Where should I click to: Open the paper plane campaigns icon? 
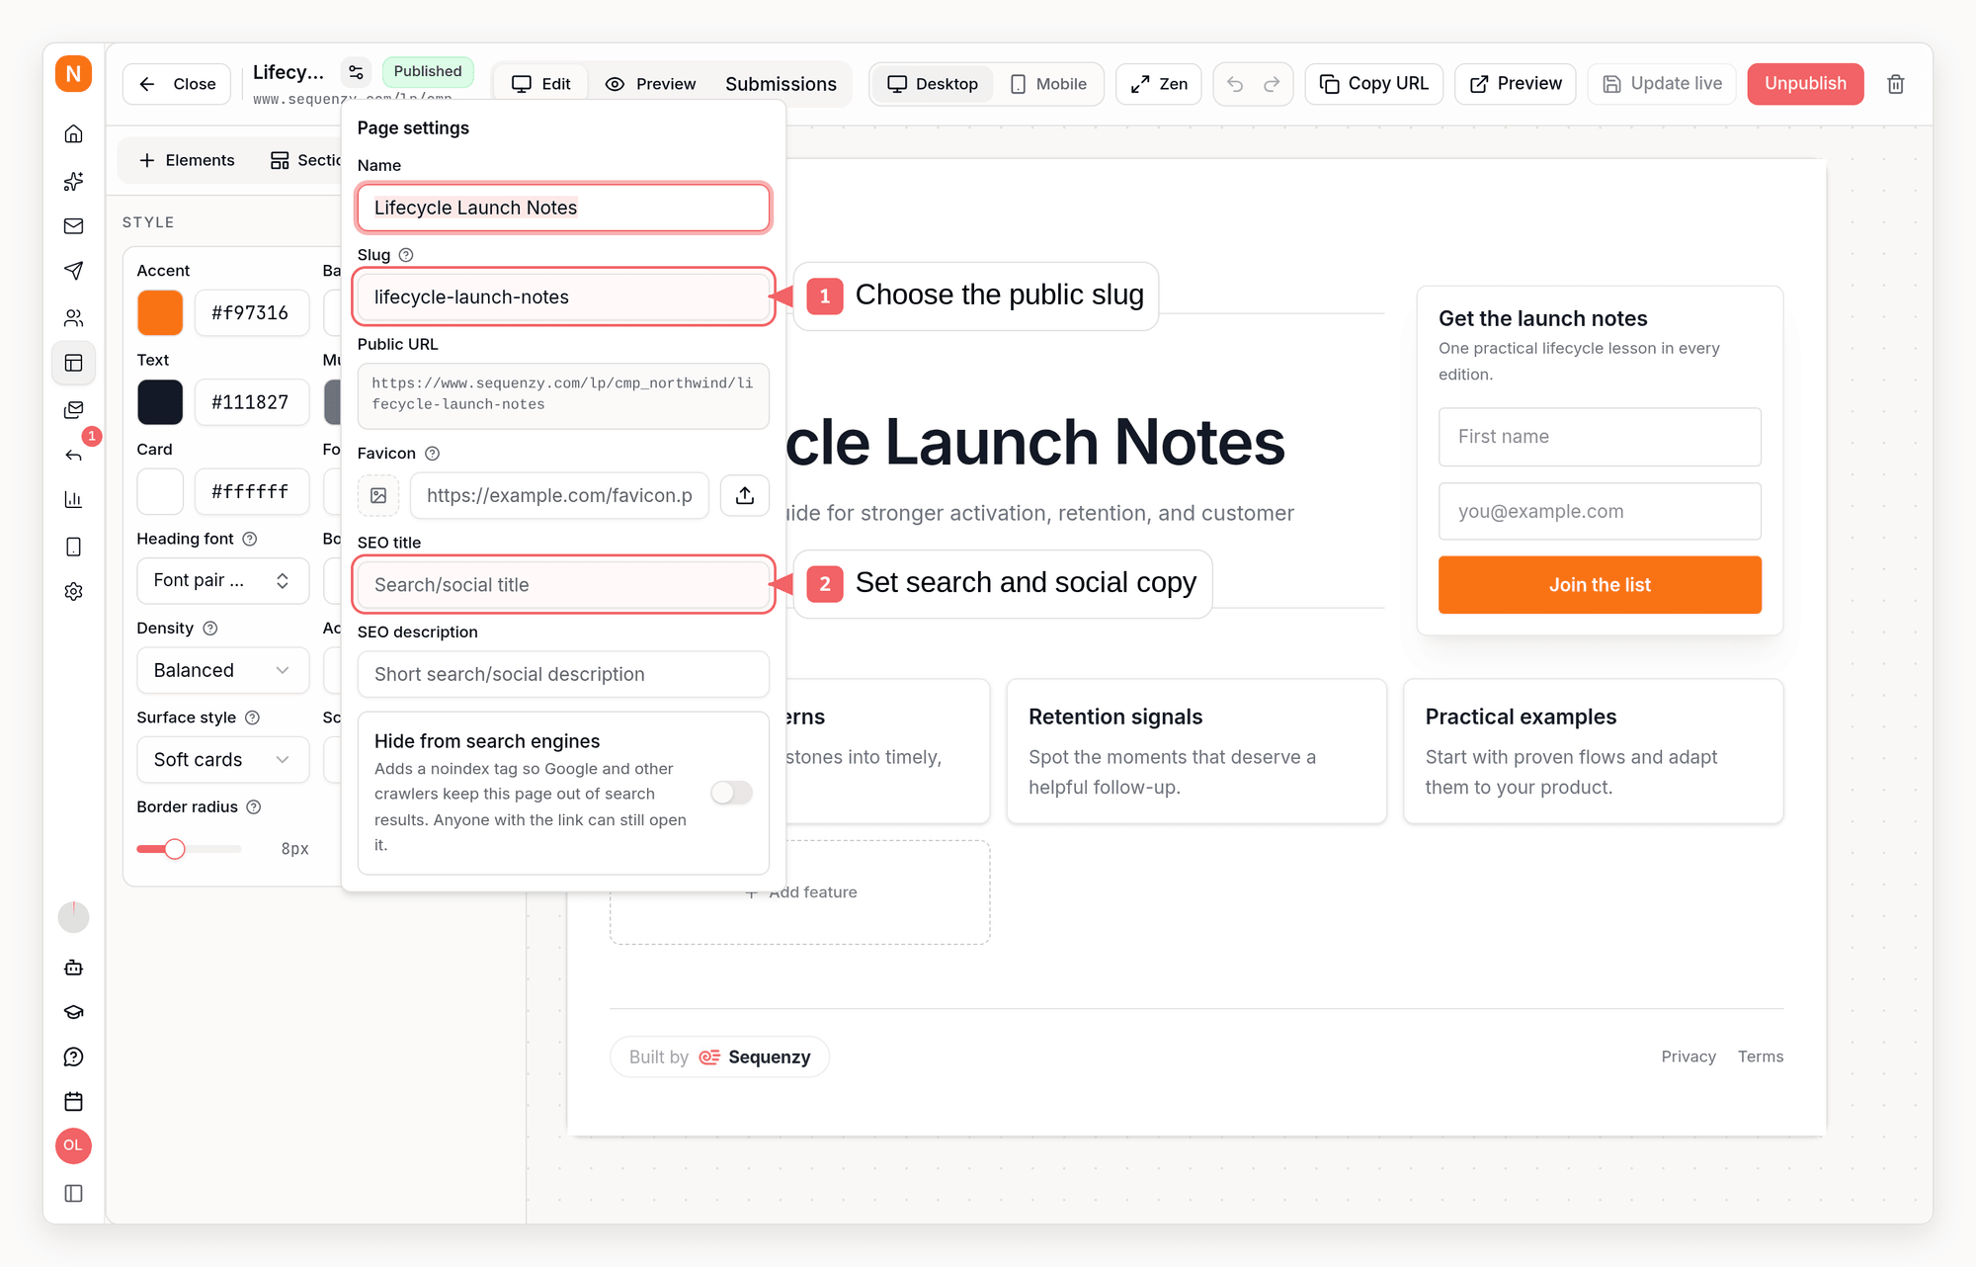tap(73, 271)
